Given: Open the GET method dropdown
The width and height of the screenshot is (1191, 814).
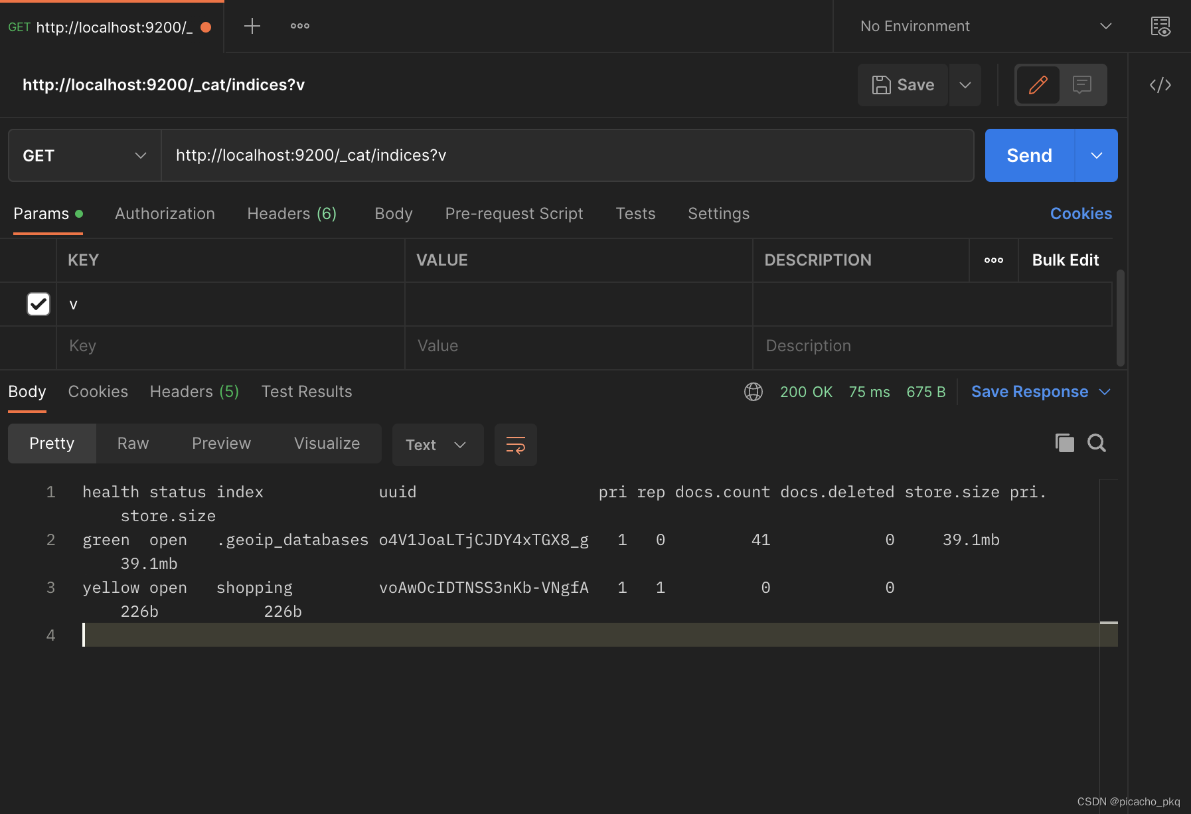Looking at the screenshot, I should (x=84, y=155).
